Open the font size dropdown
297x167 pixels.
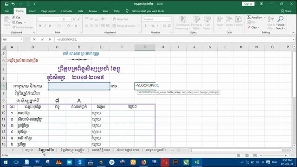[70, 19]
